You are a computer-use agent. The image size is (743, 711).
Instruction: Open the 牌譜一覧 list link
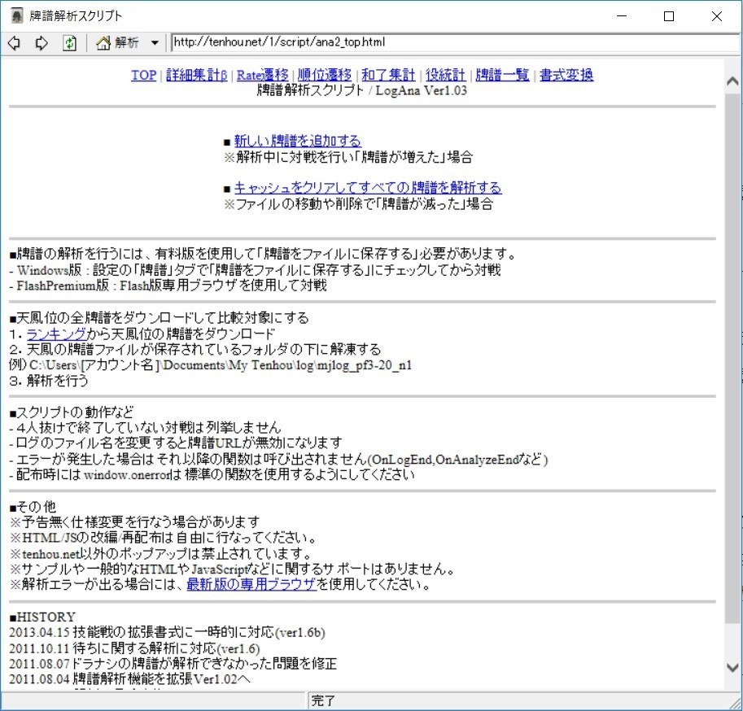point(502,75)
